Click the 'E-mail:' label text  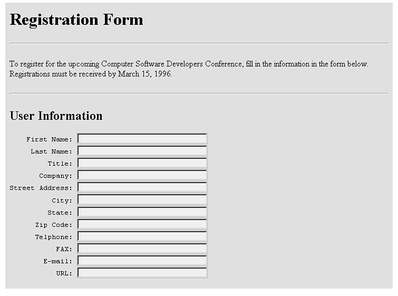coord(58,261)
